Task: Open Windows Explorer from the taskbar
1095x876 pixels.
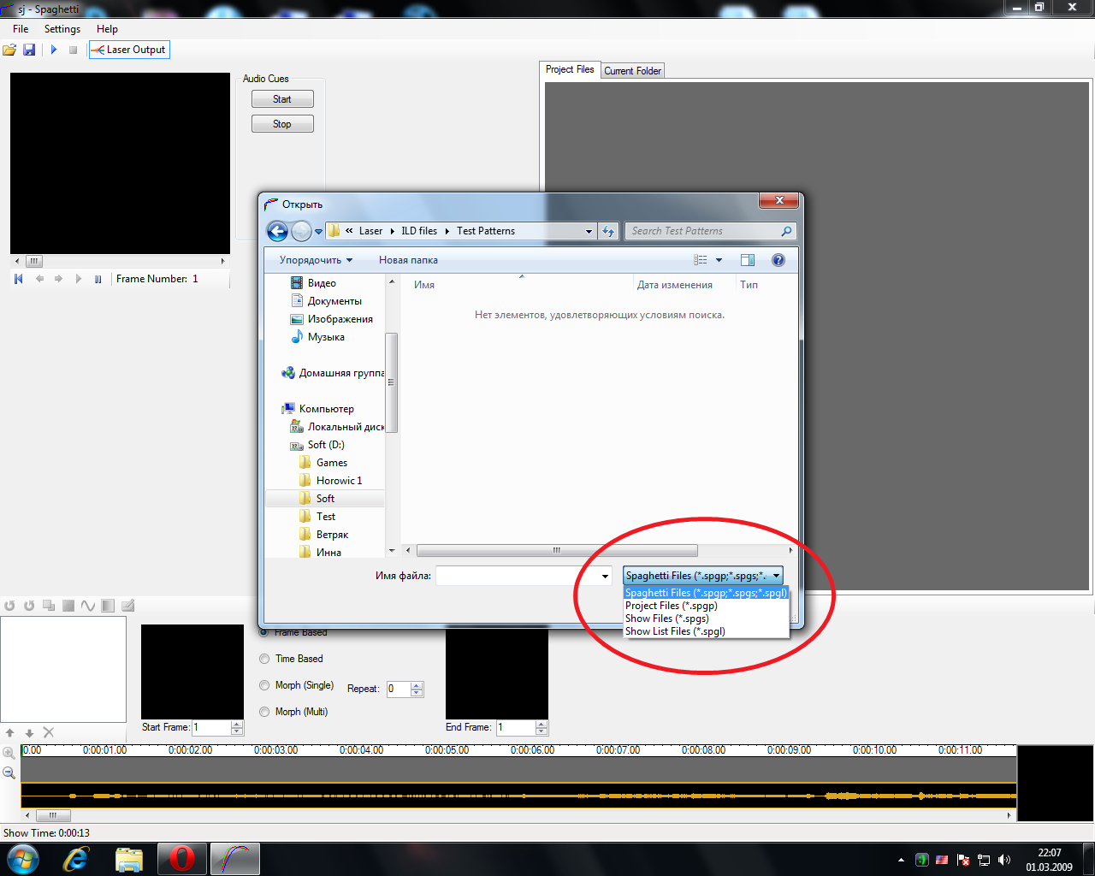Action: 129,859
